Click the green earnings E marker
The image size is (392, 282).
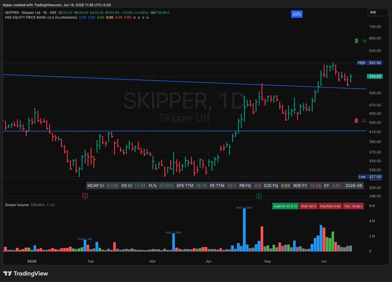259,196
